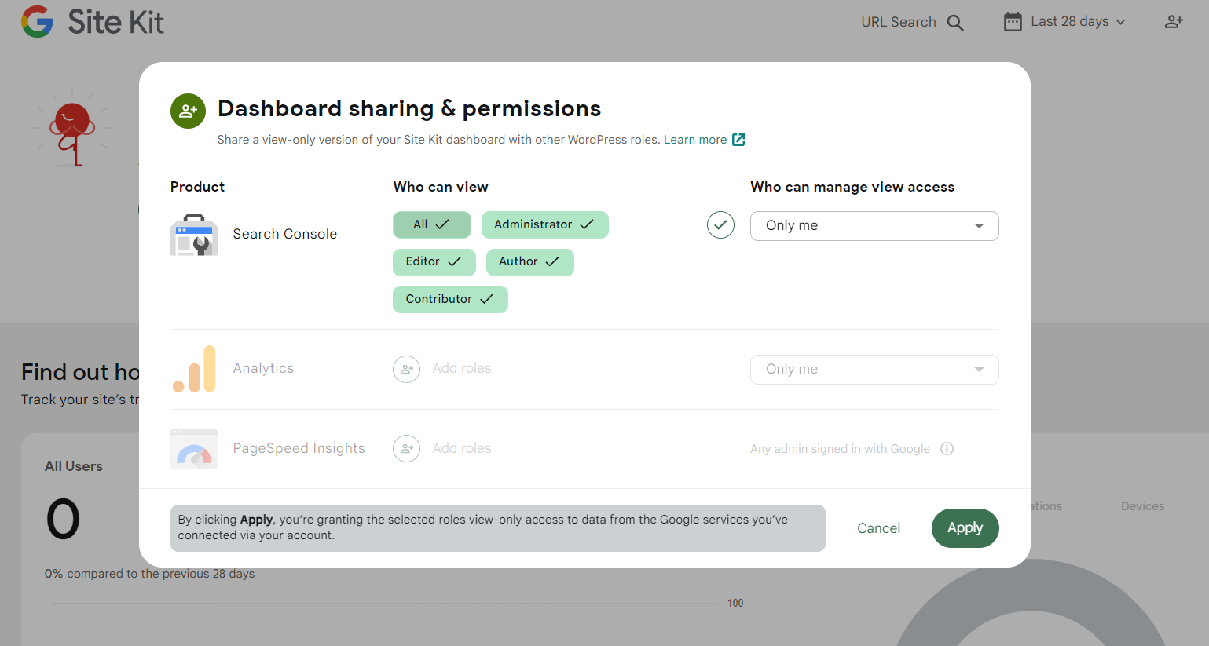The height and width of the screenshot is (646, 1209).
Task: Toggle the Author role chip
Action: point(530,262)
